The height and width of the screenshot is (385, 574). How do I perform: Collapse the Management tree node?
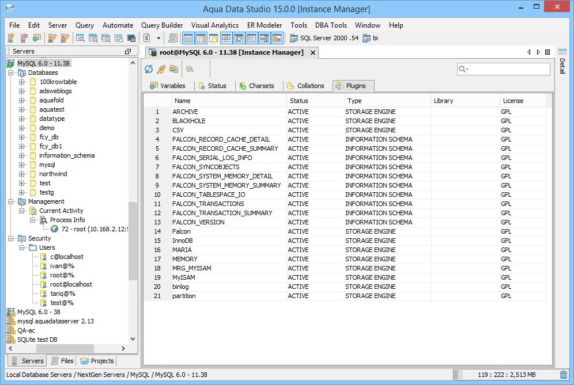click(10, 201)
